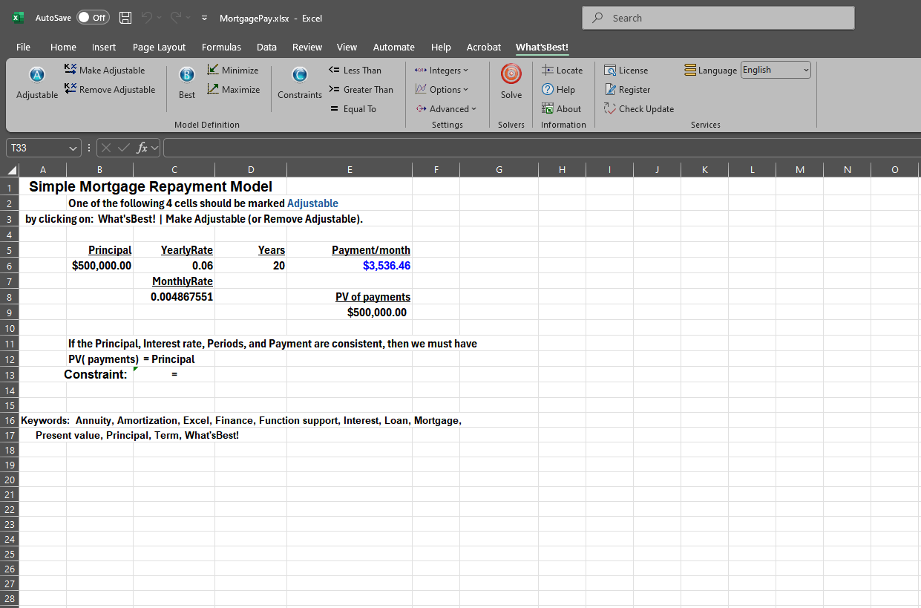Open the Language combo box
921x608 pixels.
point(776,70)
